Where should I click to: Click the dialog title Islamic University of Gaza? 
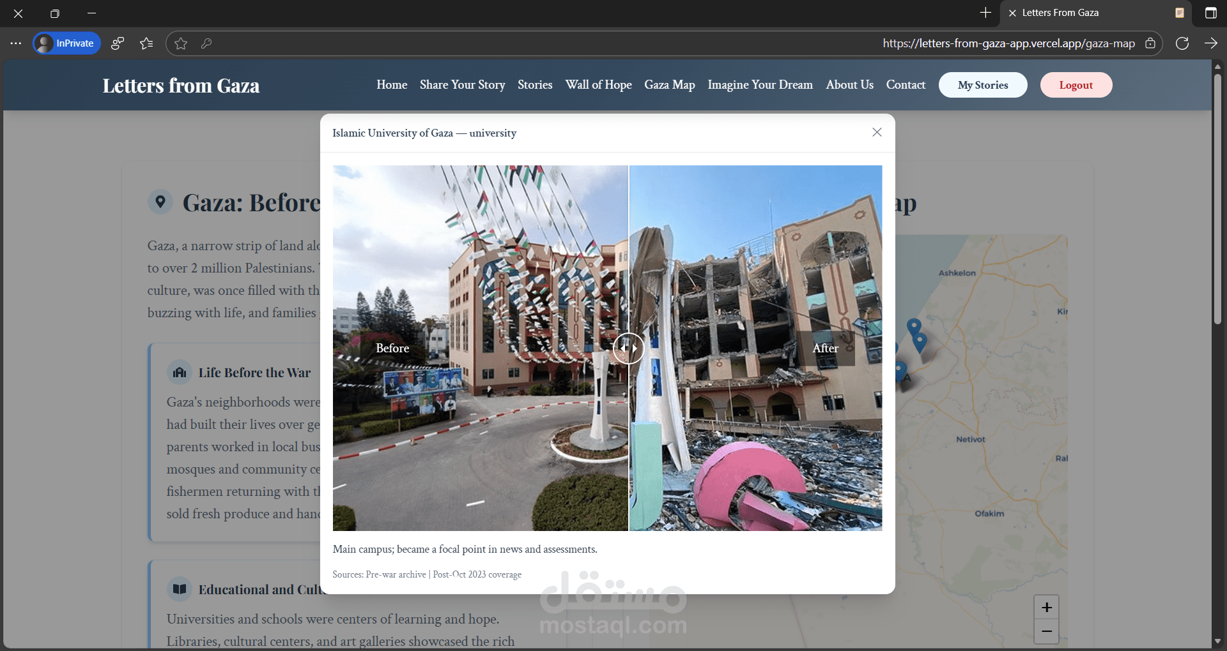click(x=424, y=133)
